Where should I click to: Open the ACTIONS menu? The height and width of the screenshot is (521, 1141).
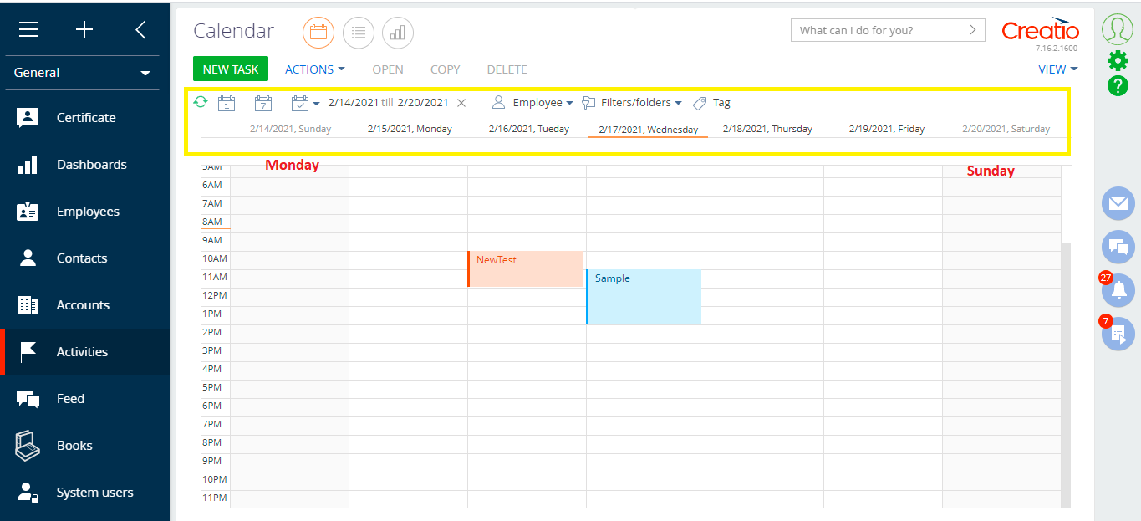[x=315, y=69]
